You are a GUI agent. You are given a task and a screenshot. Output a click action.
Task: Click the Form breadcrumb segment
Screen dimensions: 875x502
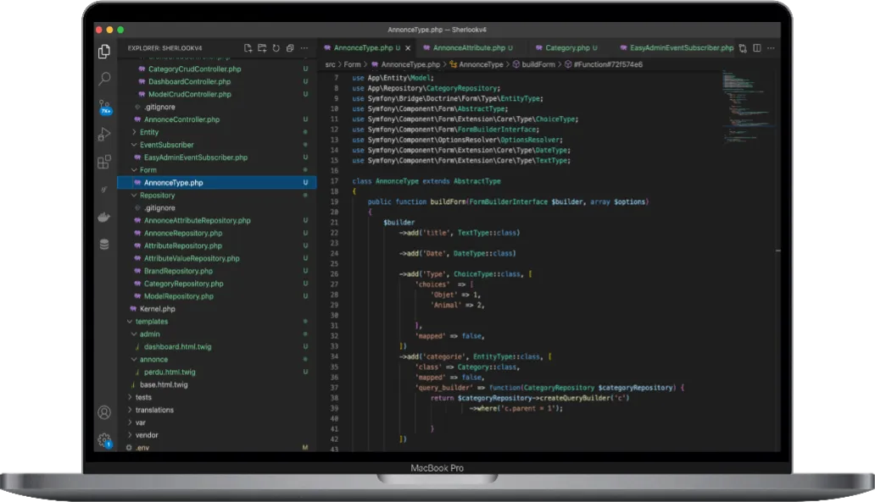tap(352, 64)
